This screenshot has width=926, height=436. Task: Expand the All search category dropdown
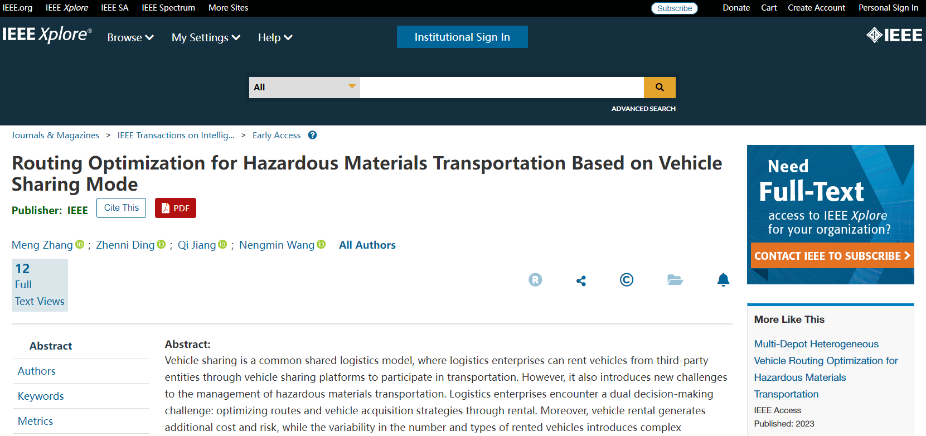(352, 87)
